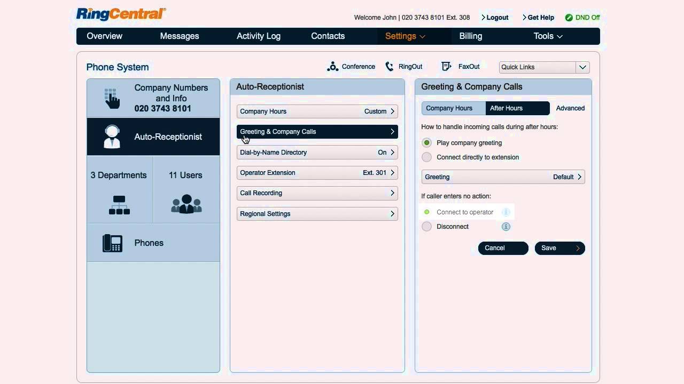684x384 pixels.
Task: Select Connect directly to extension option
Action: coord(426,157)
